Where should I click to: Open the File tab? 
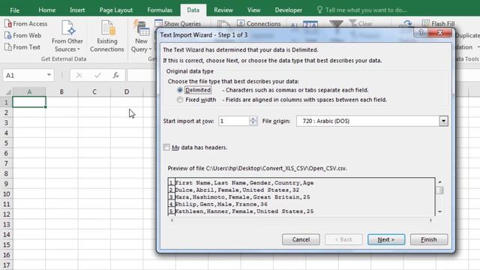[15, 10]
